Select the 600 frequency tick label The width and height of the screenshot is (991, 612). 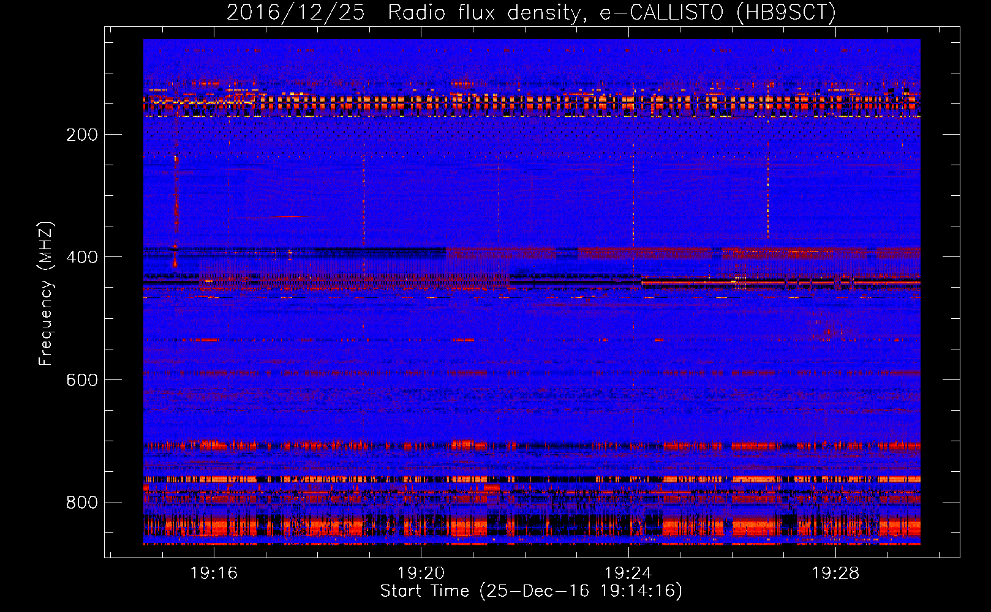pyautogui.click(x=82, y=380)
